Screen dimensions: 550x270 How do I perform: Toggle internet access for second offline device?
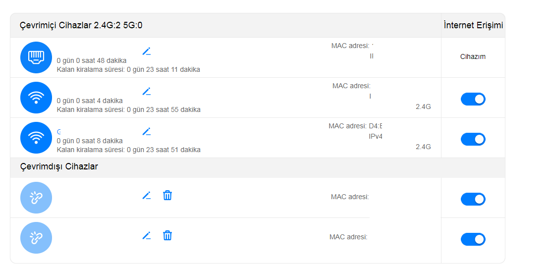click(473, 239)
